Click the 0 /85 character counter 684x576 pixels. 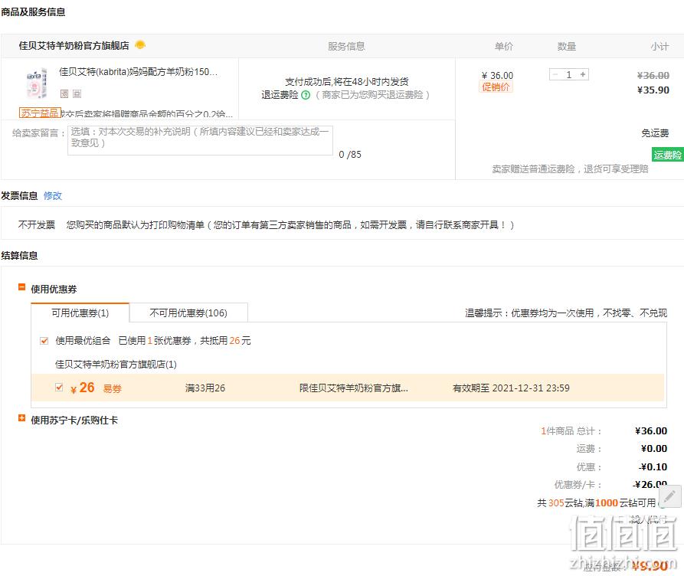(350, 155)
